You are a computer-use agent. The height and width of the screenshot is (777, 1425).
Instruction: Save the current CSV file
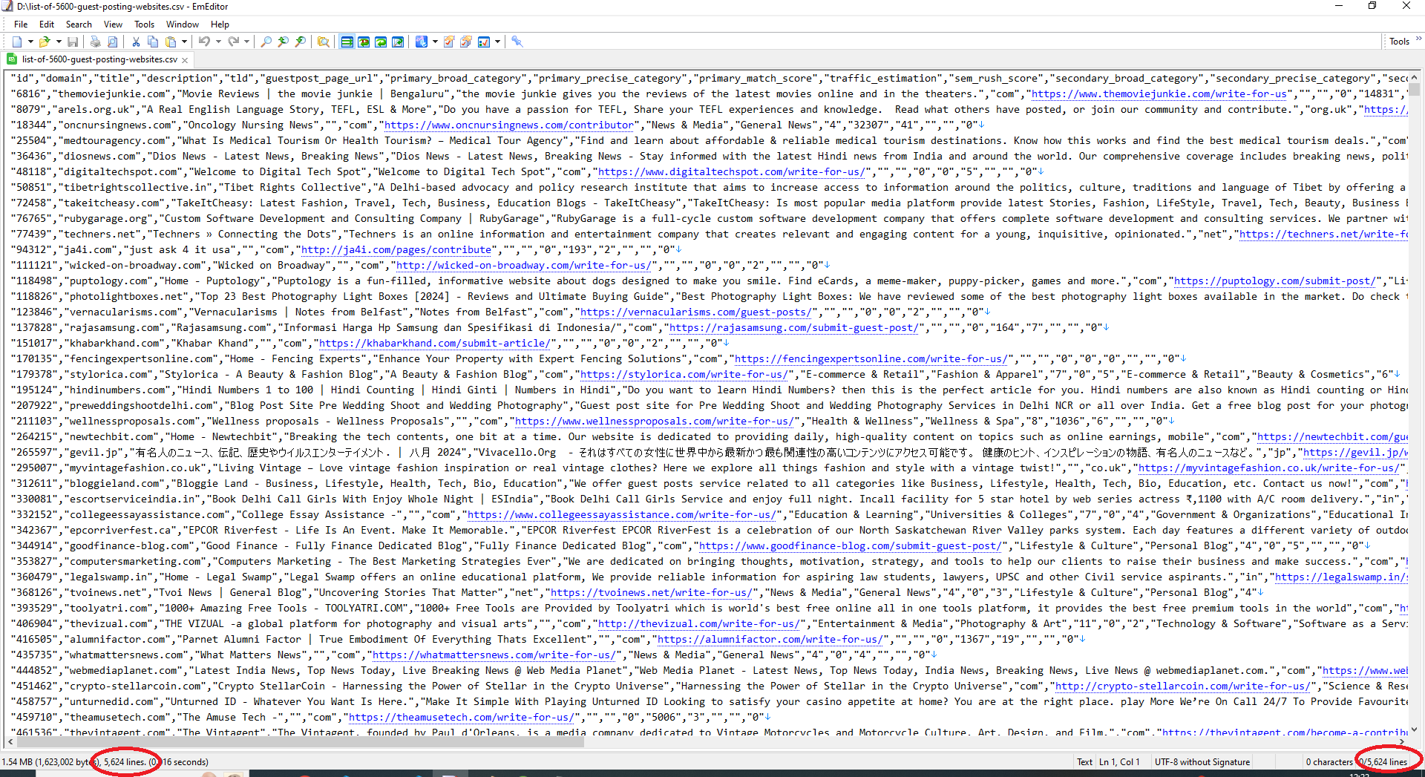pos(73,41)
